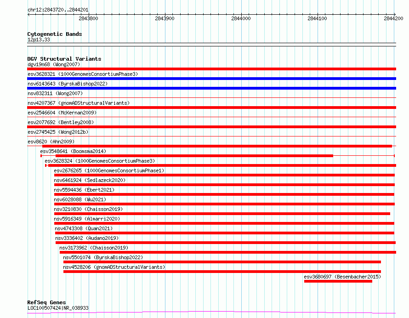Click the 12p13.33 band label
This screenshot has width=409, height=318.
coord(39,40)
